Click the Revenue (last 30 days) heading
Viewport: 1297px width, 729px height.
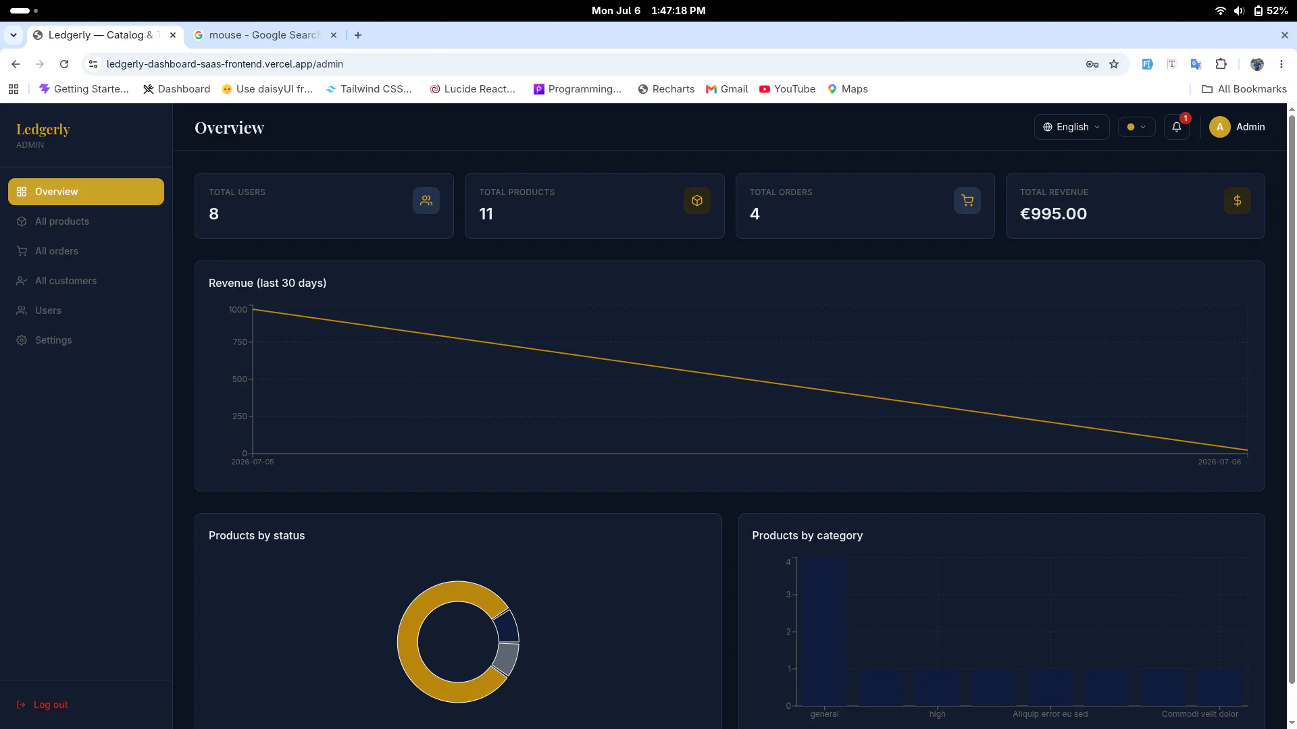click(x=268, y=283)
